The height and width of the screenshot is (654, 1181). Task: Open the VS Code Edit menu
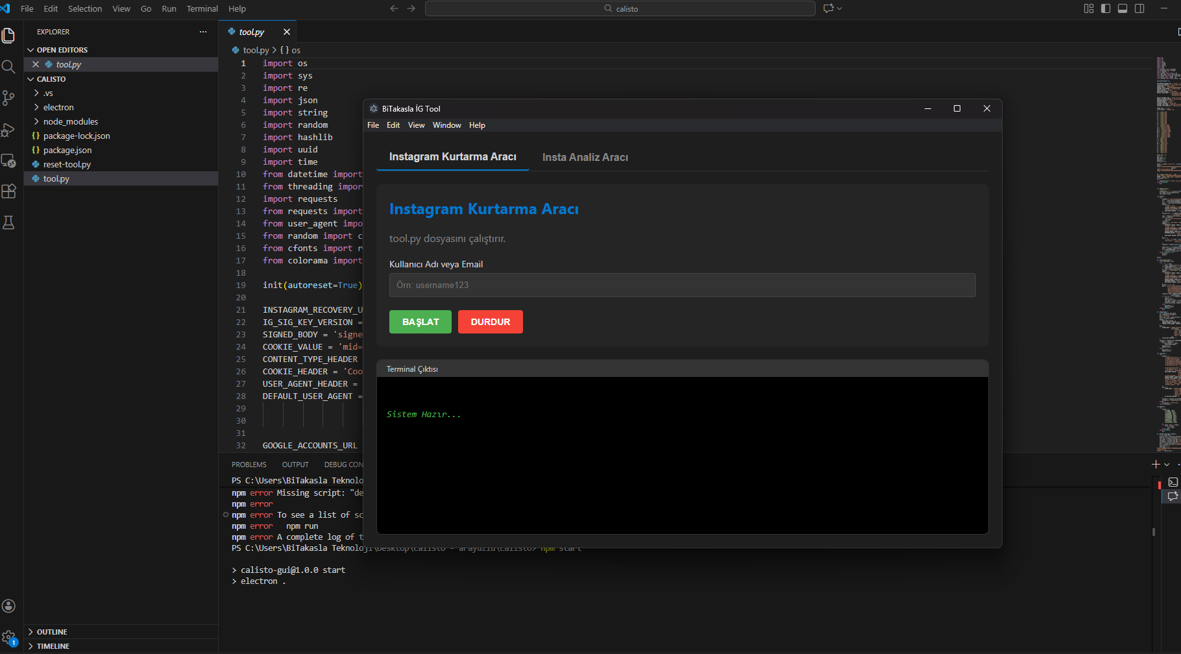click(51, 8)
